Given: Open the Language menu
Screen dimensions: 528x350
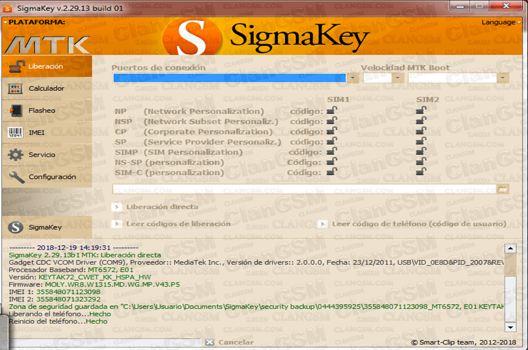Looking at the screenshot, I should click(501, 22).
